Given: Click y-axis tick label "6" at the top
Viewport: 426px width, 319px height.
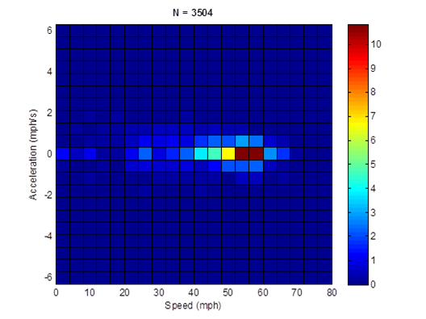Looking at the screenshot, I should point(49,31).
